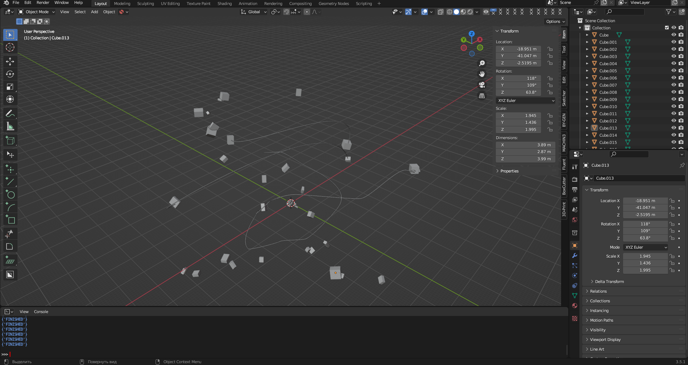Image resolution: width=688 pixels, height=365 pixels.
Task: Click the Options button in viewport header
Action: tap(555, 21)
